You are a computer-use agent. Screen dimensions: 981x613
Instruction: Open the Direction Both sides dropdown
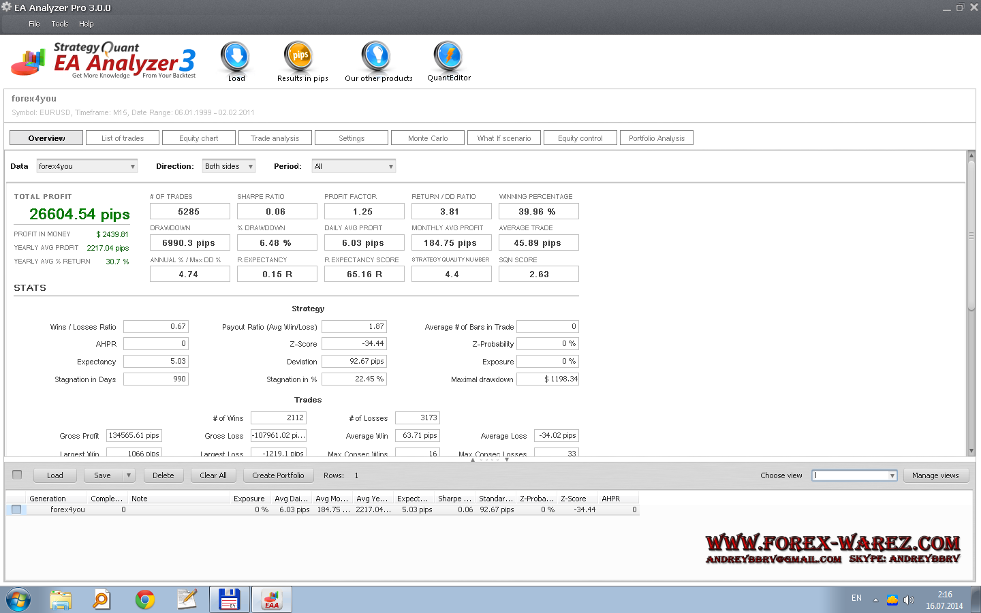tap(229, 166)
